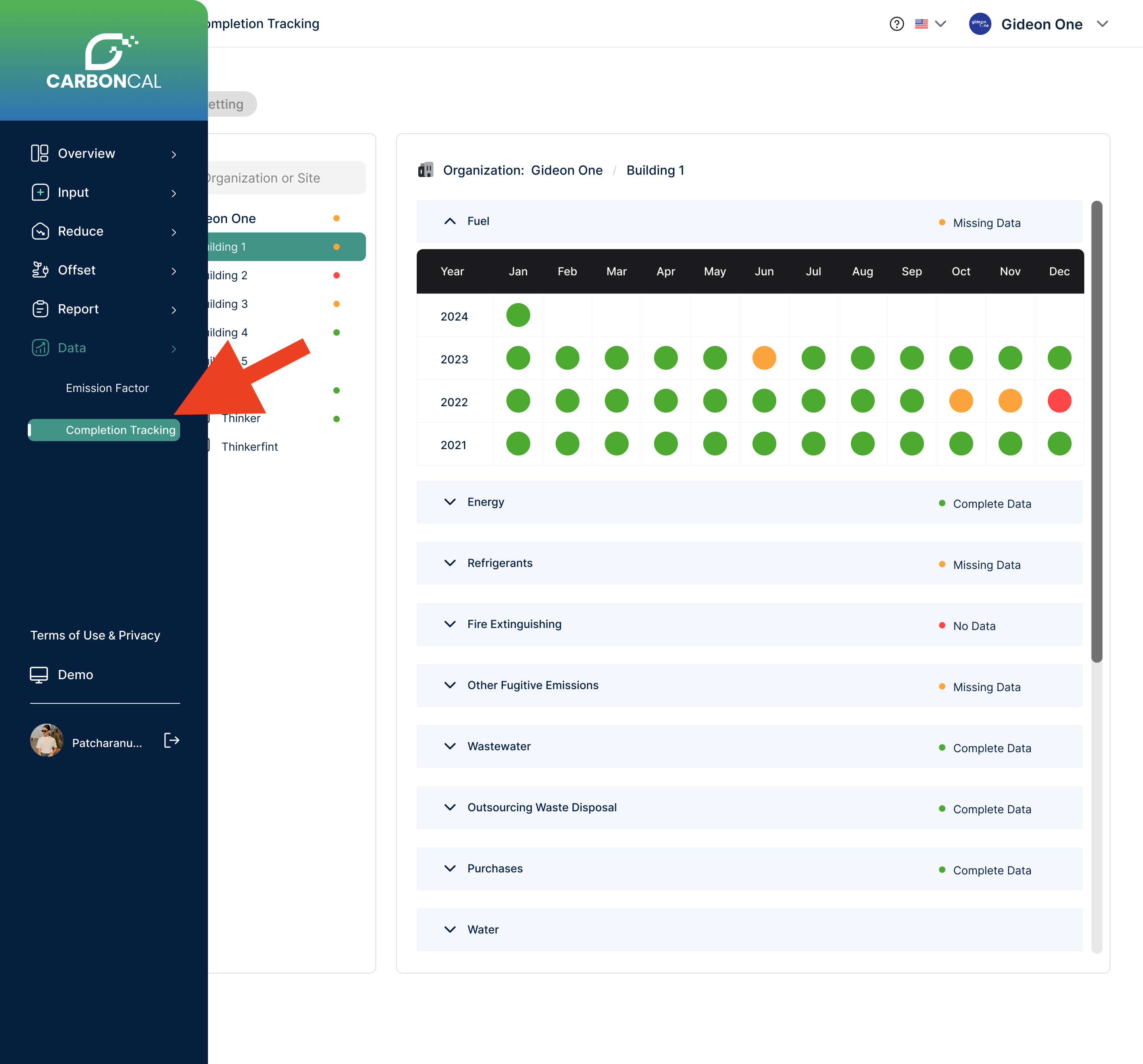Select Completion Tracking menu item

pyautogui.click(x=120, y=430)
